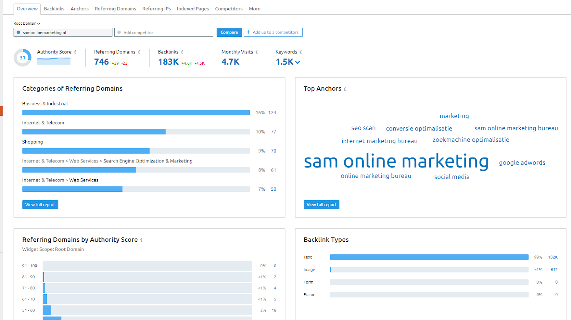Click Add up to 3 competitors button

(x=273, y=32)
